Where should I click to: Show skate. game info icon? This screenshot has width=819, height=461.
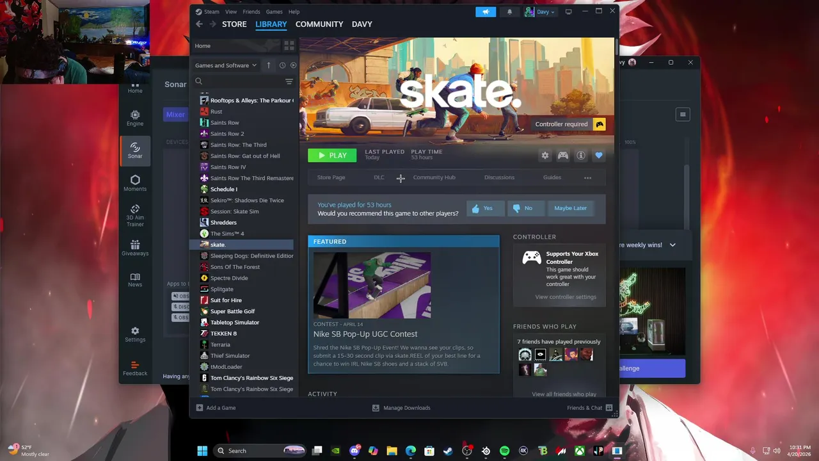[581, 156]
